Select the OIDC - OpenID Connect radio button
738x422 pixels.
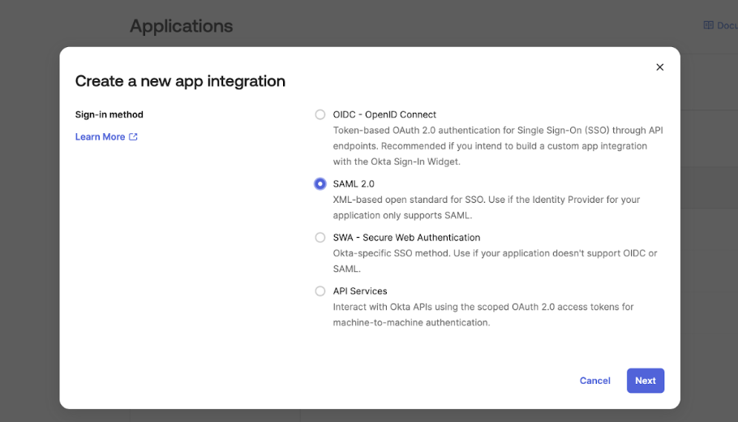pos(320,115)
